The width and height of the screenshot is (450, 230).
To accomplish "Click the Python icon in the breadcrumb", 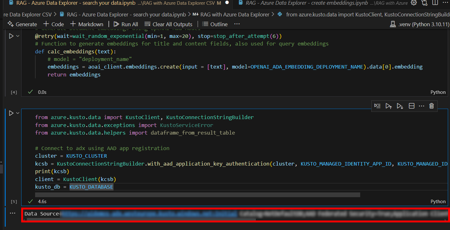I will click(x=280, y=14).
